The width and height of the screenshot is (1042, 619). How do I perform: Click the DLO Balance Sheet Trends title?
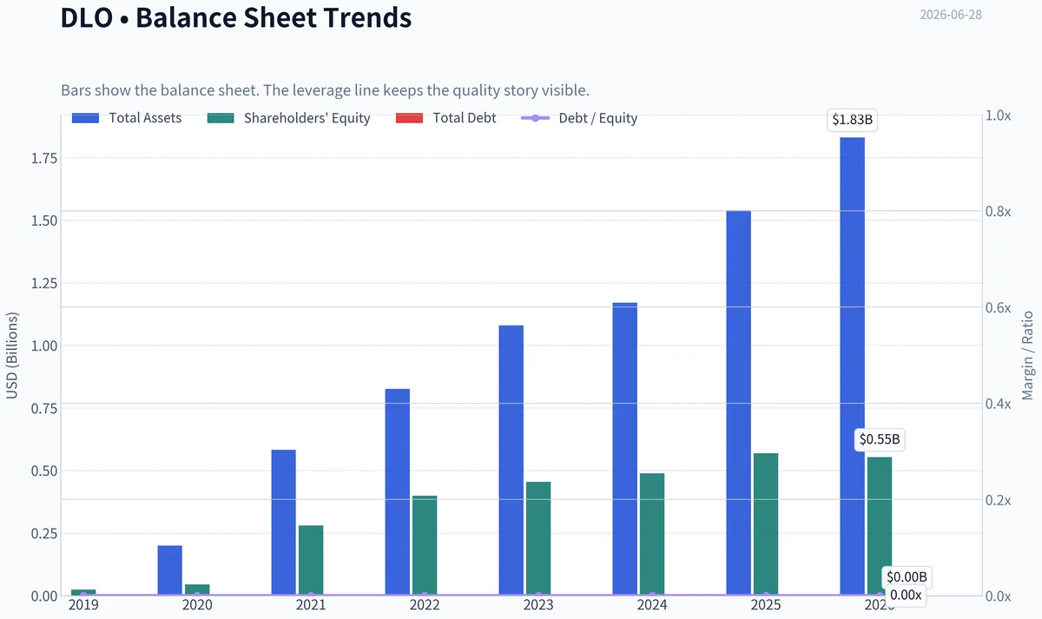coord(236,16)
